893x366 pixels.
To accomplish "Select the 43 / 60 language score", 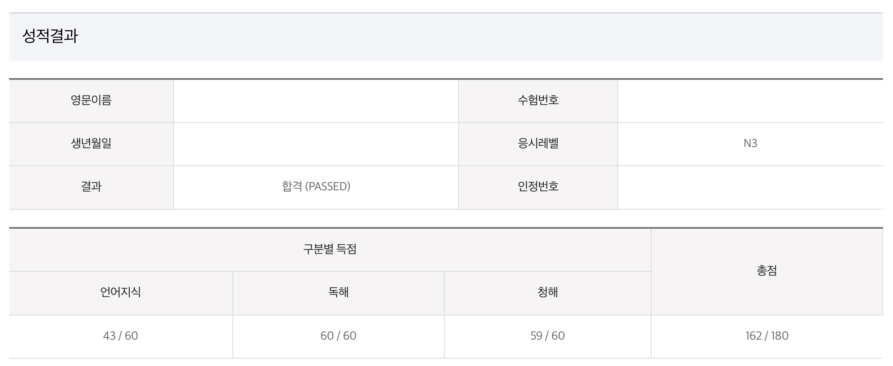I will pos(120,336).
